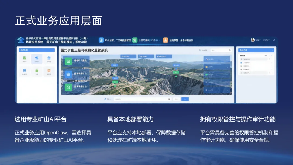This screenshot has width=293, height=165.
Task: Expand the fifth blue overlay row on the map
Action: 217,90
